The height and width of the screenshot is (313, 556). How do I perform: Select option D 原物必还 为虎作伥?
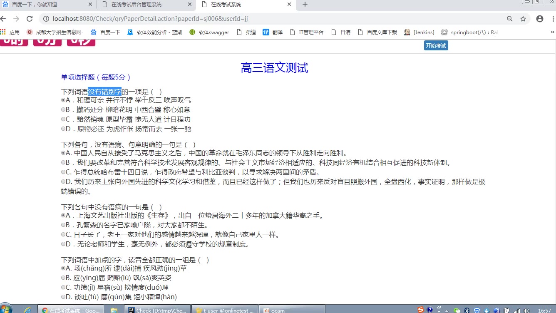pos(63,129)
